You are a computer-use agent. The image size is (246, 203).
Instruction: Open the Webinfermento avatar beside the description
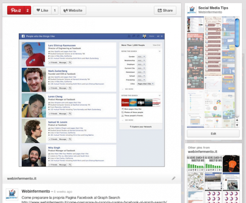tap(11, 194)
